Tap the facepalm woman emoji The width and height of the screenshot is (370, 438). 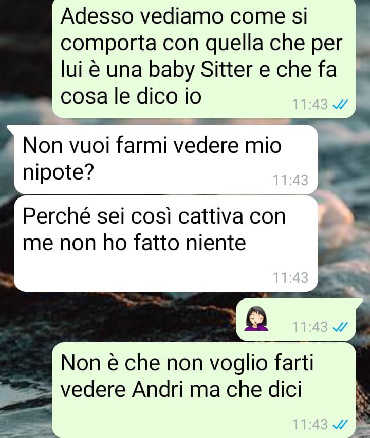(x=256, y=318)
